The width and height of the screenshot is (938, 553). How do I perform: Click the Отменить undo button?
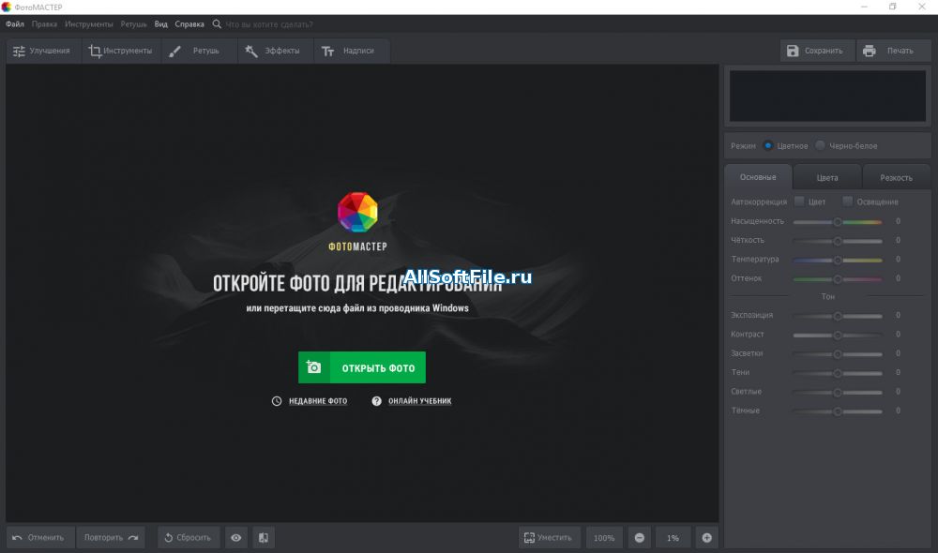point(39,537)
